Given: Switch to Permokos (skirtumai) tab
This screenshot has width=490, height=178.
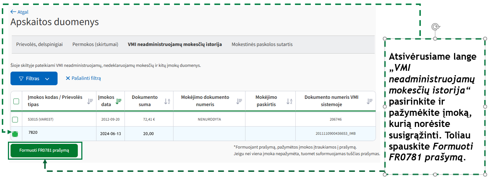Looking at the screenshot, I should (95, 45).
